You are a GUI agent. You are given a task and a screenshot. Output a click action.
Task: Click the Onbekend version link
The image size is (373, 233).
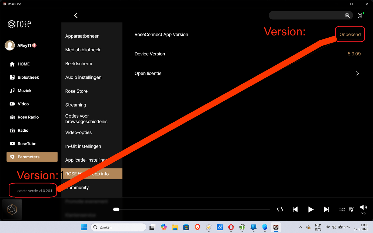(x=350, y=35)
